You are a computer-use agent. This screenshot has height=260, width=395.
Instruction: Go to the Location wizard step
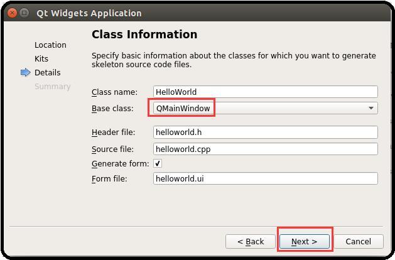50,45
